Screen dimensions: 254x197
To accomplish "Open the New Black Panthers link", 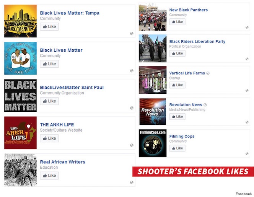I will (x=188, y=10).
